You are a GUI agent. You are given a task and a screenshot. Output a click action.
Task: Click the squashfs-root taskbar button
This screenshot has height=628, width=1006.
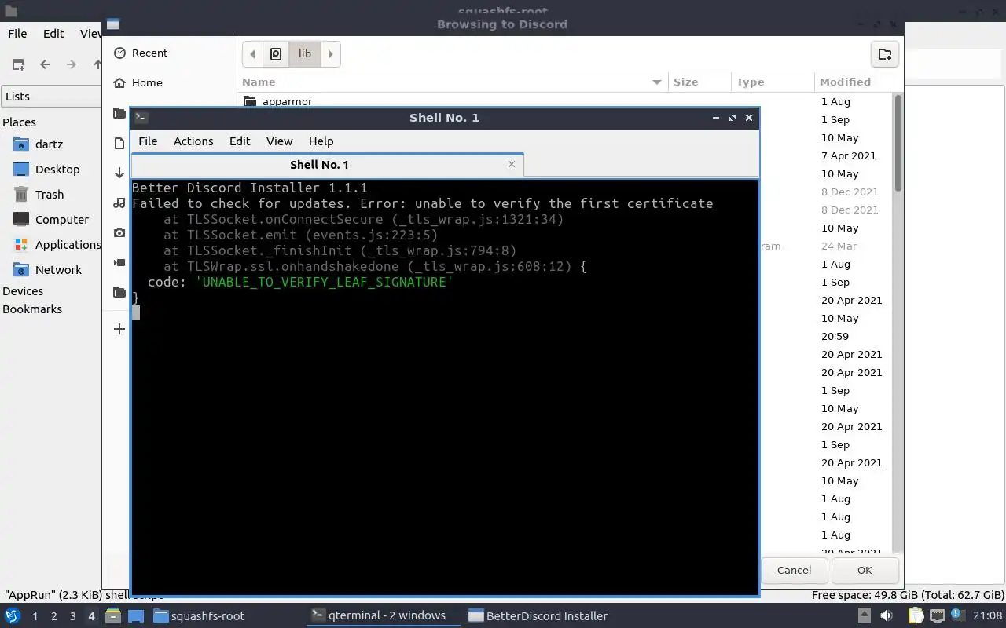click(x=200, y=615)
